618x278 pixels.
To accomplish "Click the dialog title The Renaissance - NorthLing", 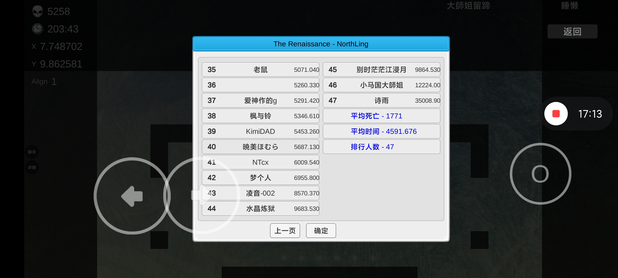I will (321, 44).
